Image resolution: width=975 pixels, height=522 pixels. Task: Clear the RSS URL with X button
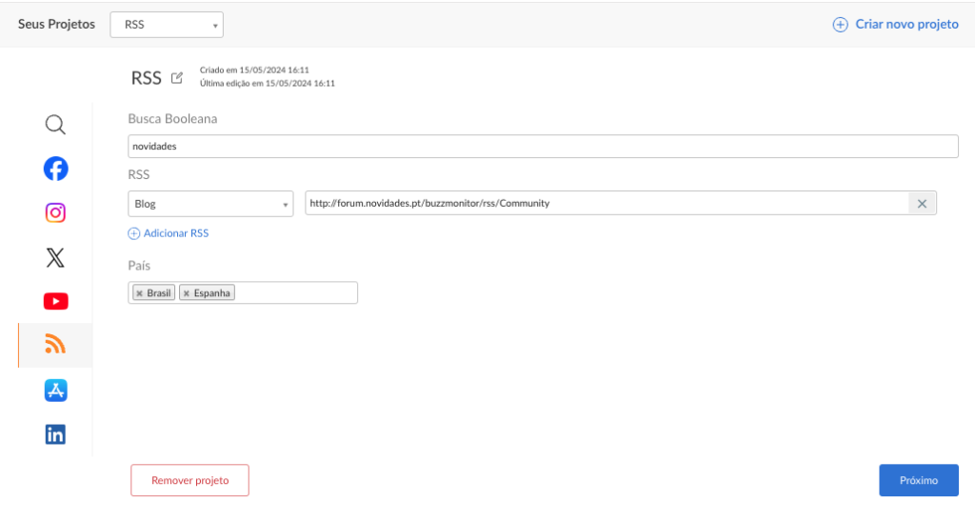point(922,203)
